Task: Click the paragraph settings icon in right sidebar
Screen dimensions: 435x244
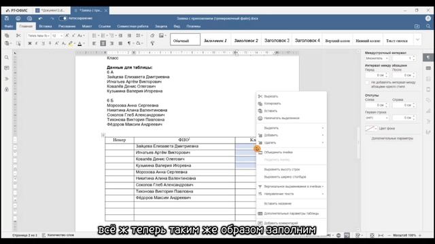Action: [428, 58]
